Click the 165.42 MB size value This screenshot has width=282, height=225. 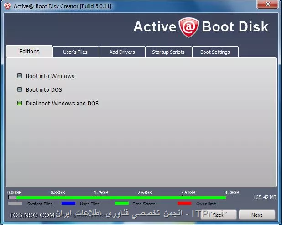(265, 197)
